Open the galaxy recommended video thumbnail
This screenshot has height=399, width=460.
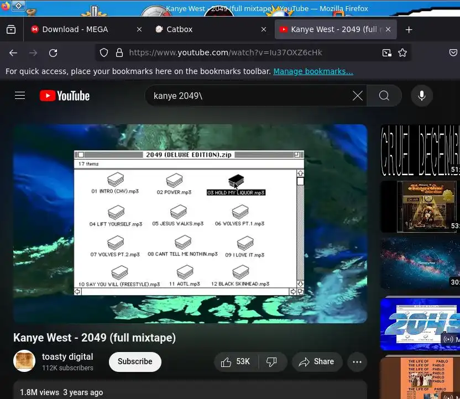420,263
